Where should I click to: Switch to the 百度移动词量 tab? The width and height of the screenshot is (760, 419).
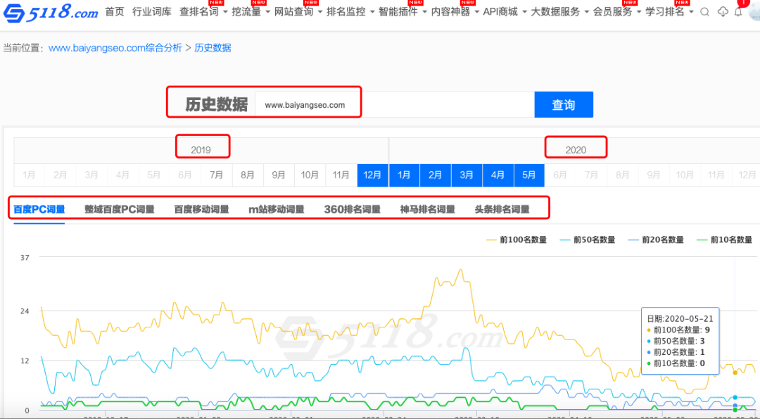[202, 210]
